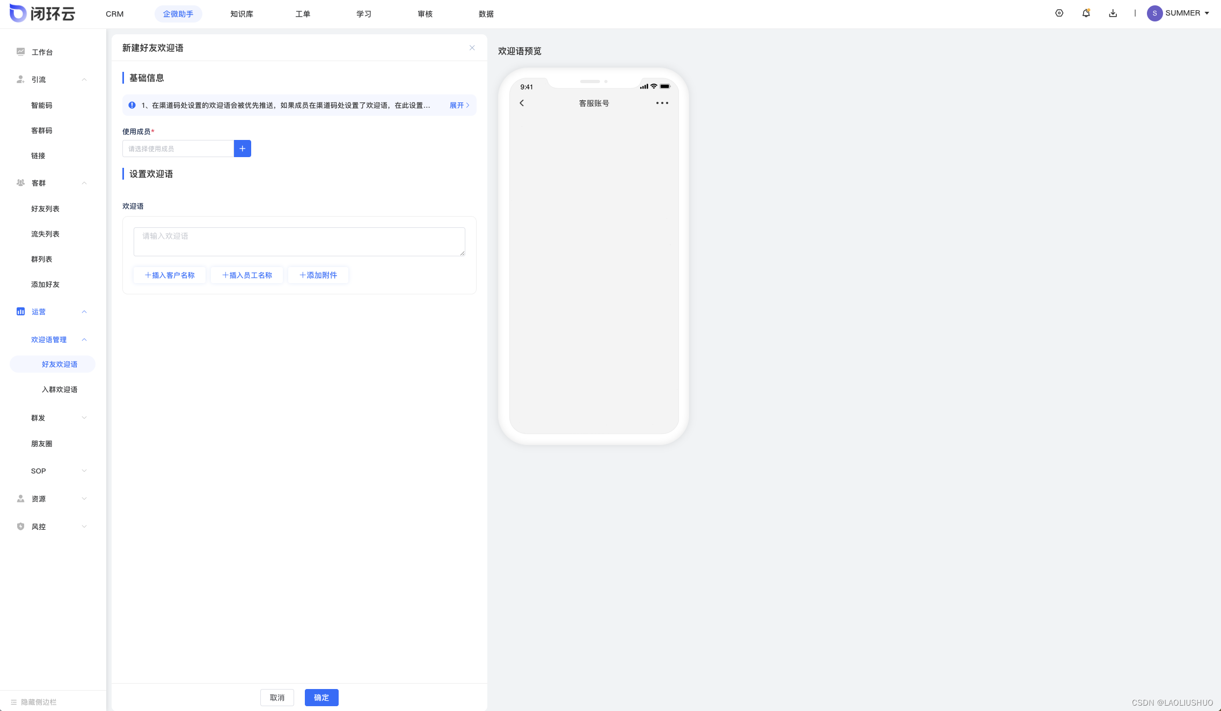This screenshot has width=1221, height=711.
Task: Click the 闭环云 logo
Action: [42, 13]
